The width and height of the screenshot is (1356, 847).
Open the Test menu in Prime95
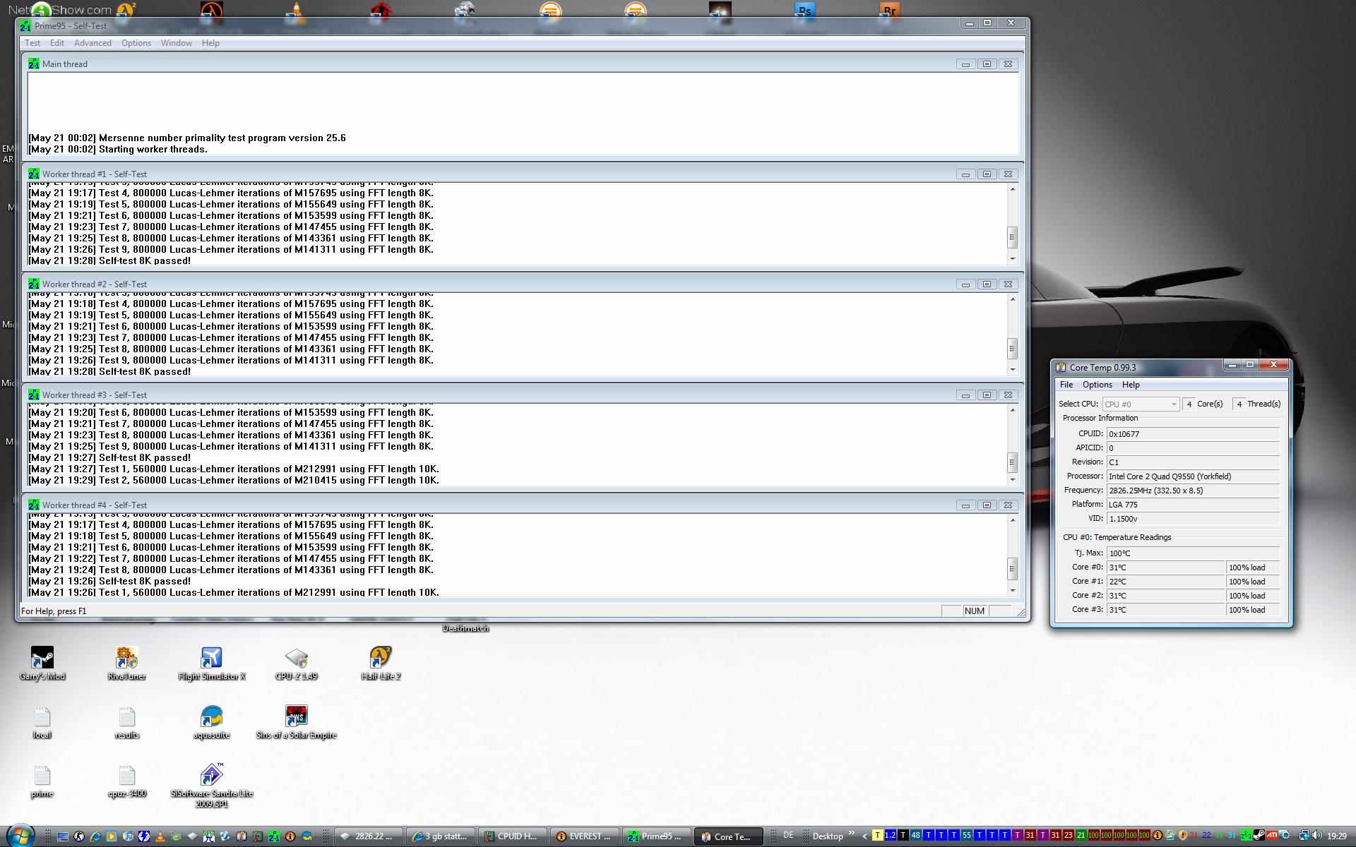point(32,43)
